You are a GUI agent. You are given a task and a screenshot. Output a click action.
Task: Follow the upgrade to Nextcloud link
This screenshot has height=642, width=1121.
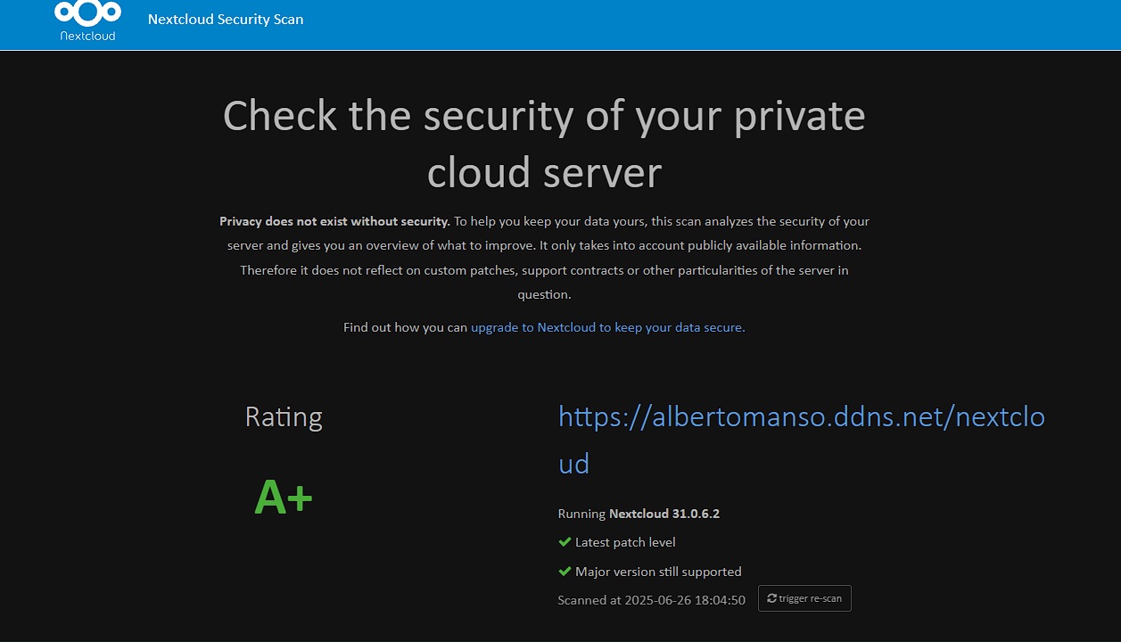tap(607, 327)
